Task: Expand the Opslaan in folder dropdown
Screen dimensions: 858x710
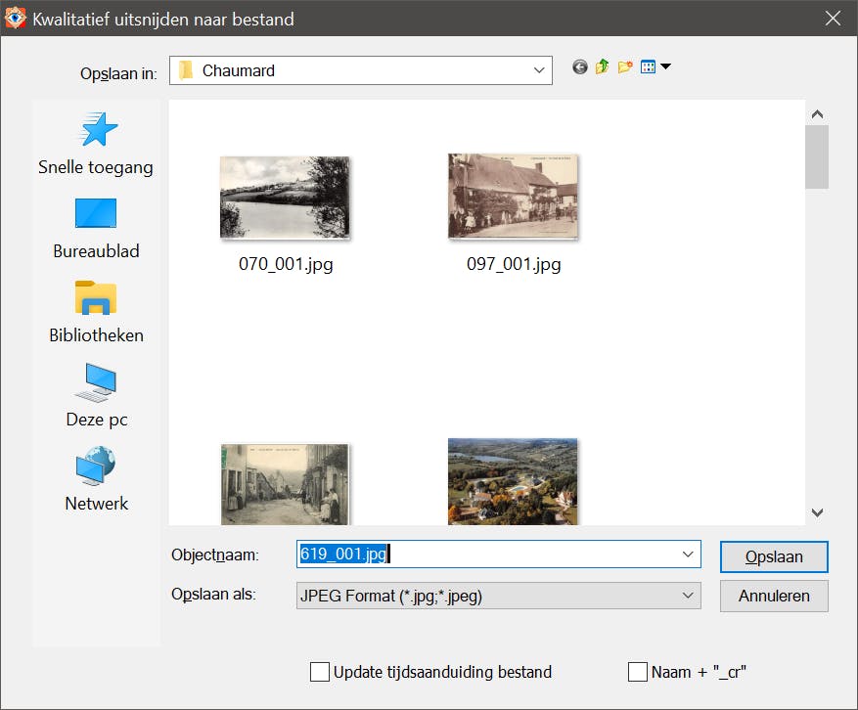Action: point(539,70)
